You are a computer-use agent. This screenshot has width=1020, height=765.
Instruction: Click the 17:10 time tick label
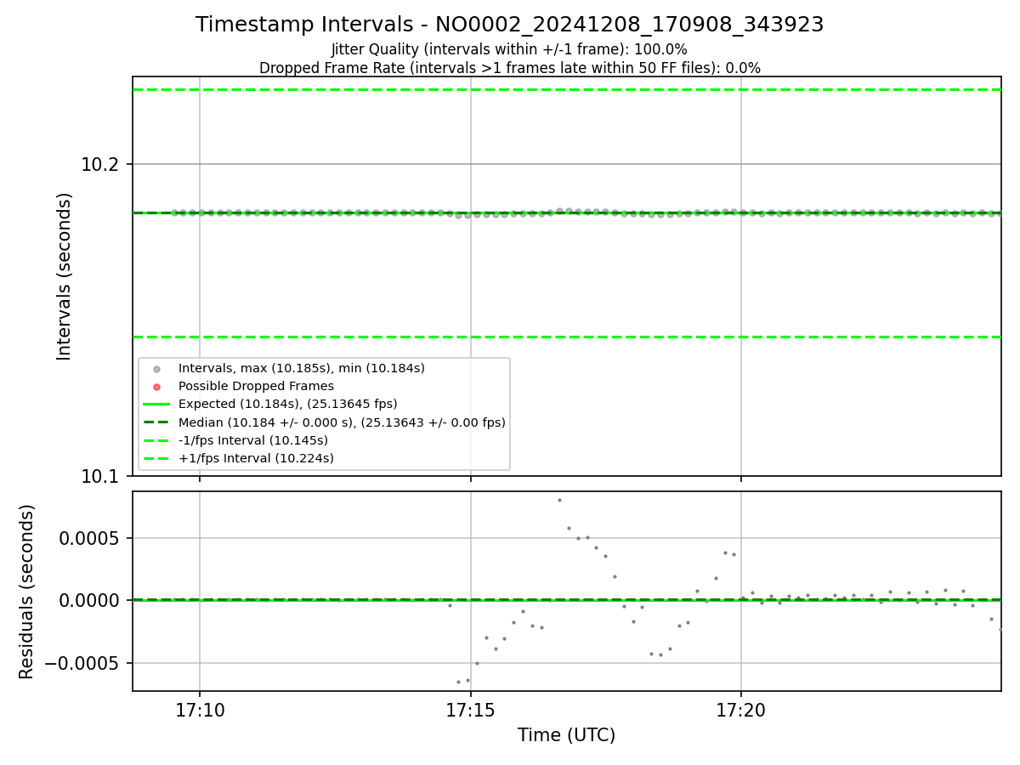pyautogui.click(x=200, y=711)
